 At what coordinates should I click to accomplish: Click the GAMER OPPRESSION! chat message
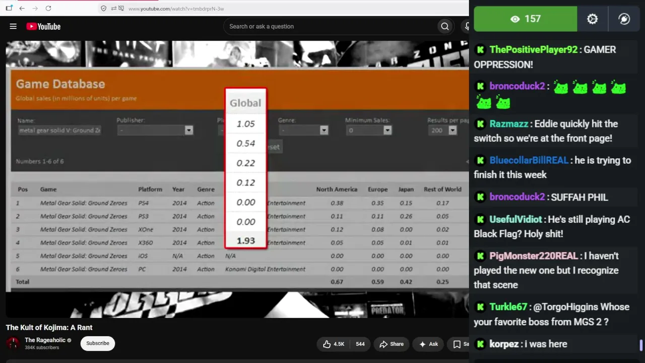pos(545,57)
